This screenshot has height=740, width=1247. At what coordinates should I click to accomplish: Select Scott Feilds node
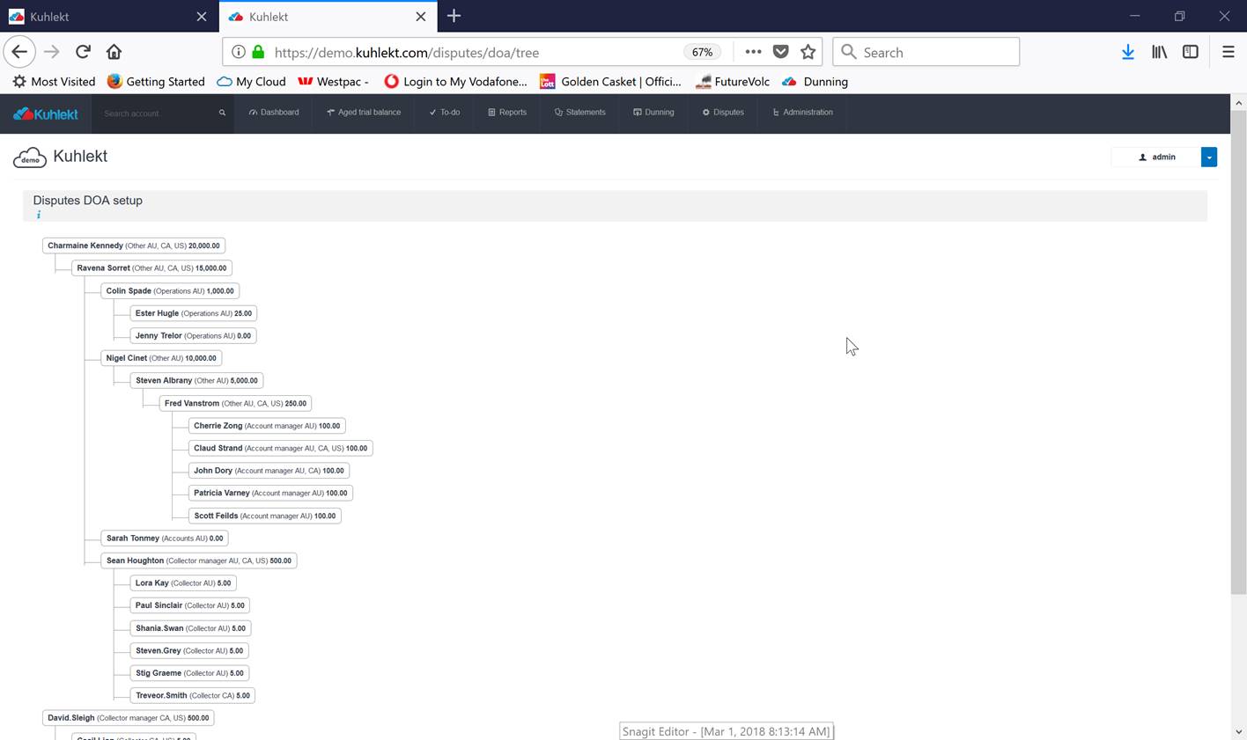(x=265, y=516)
